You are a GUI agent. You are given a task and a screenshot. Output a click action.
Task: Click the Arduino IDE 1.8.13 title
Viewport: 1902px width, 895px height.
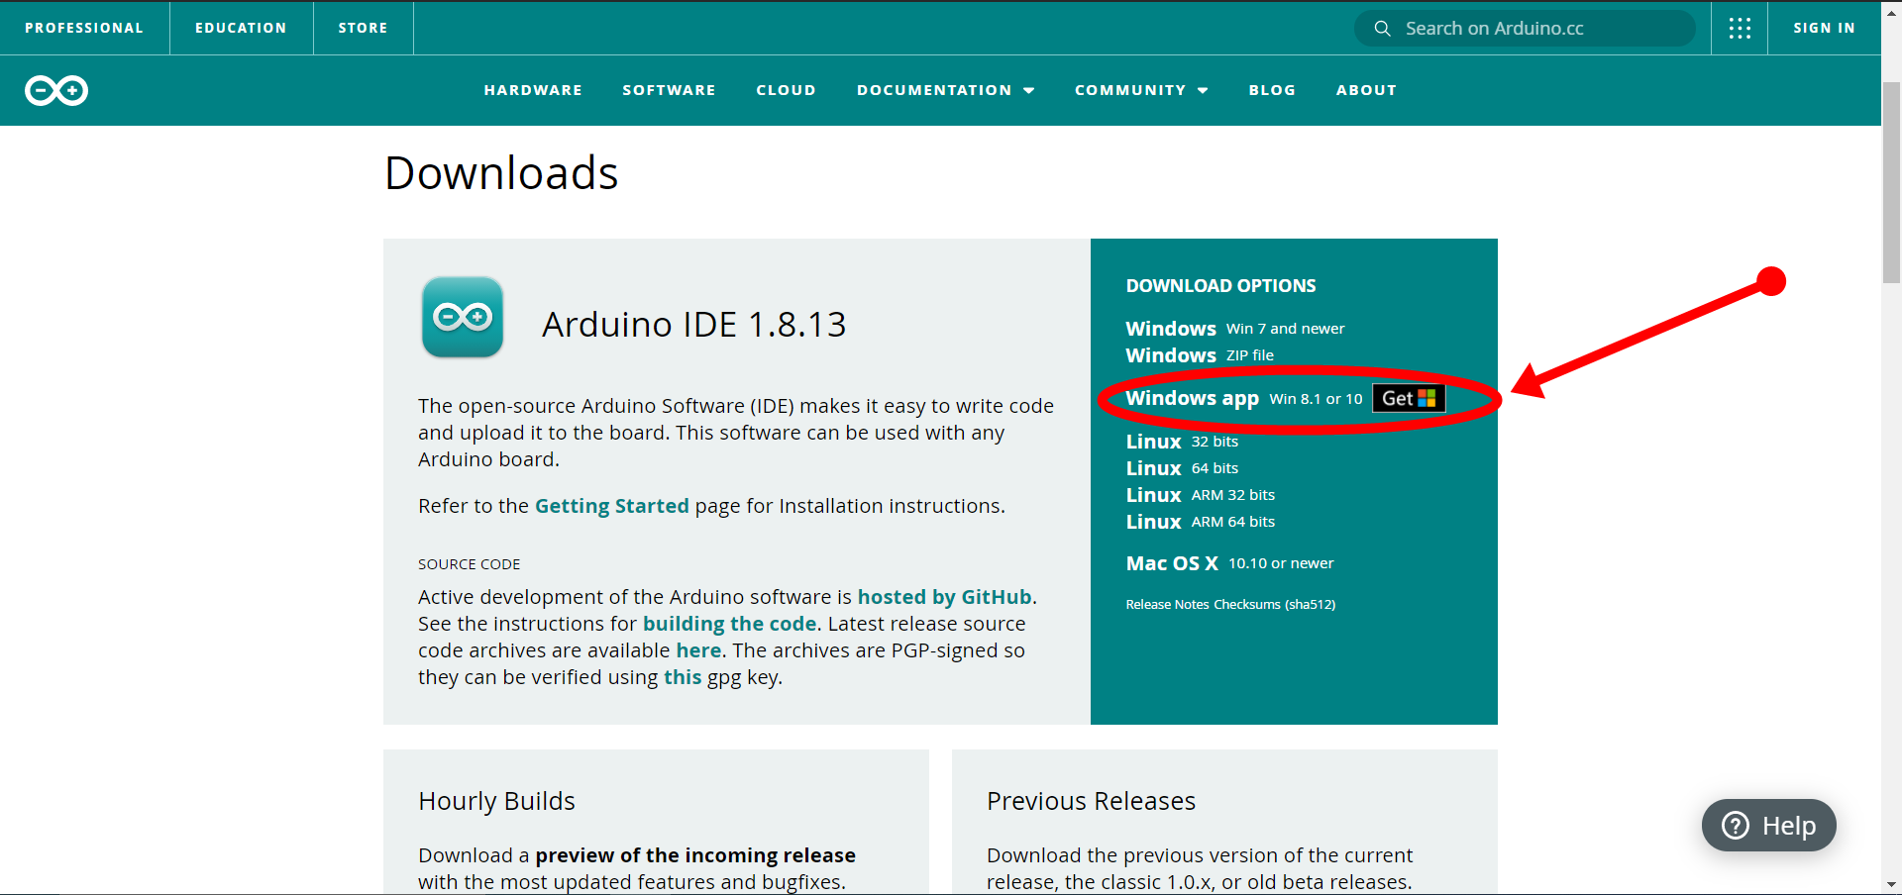(693, 325)
